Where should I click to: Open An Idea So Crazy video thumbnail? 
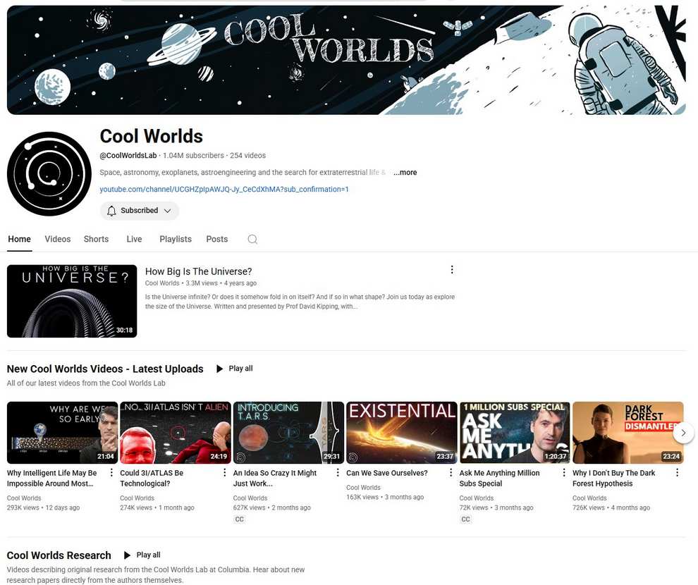pos(288,433)
